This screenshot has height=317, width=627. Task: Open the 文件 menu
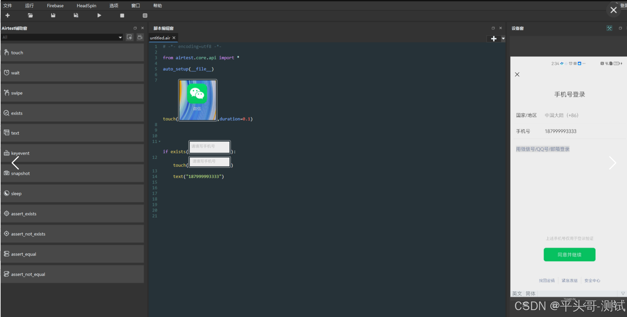point(7,6)
